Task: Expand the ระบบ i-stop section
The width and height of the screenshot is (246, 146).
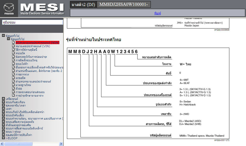Action: click(3, 131)
